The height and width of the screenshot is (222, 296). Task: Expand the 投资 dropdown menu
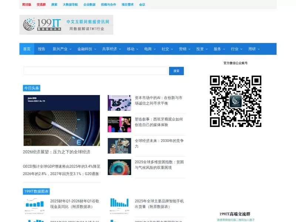click(x=202, y=49)
